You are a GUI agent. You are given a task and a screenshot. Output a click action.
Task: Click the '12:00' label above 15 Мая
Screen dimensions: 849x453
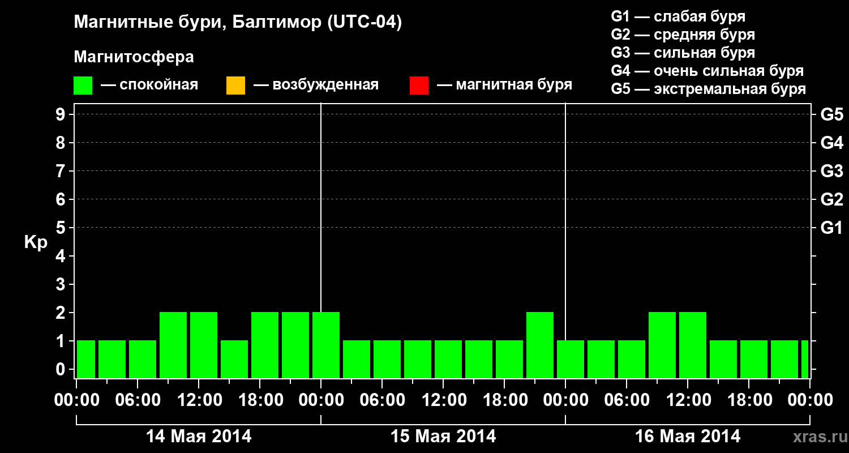(x=443, y=400)
